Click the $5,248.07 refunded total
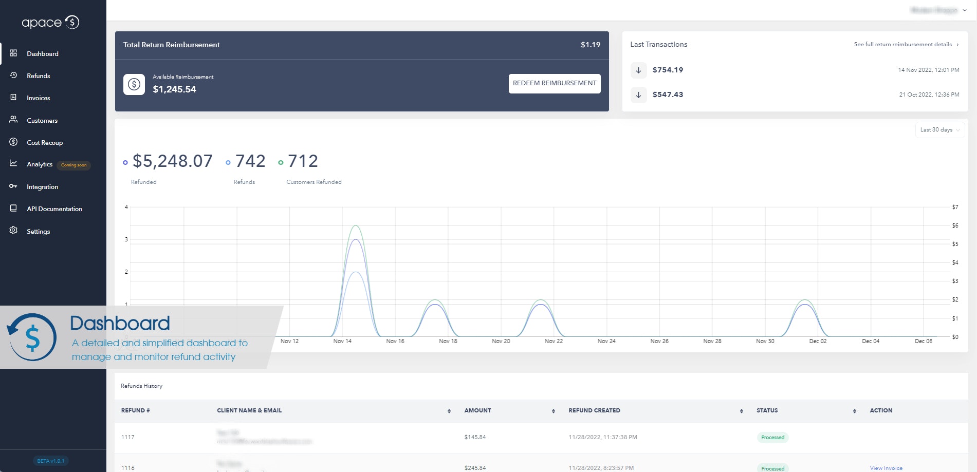Viewport: 977px width, 472px height. point(173,161)
